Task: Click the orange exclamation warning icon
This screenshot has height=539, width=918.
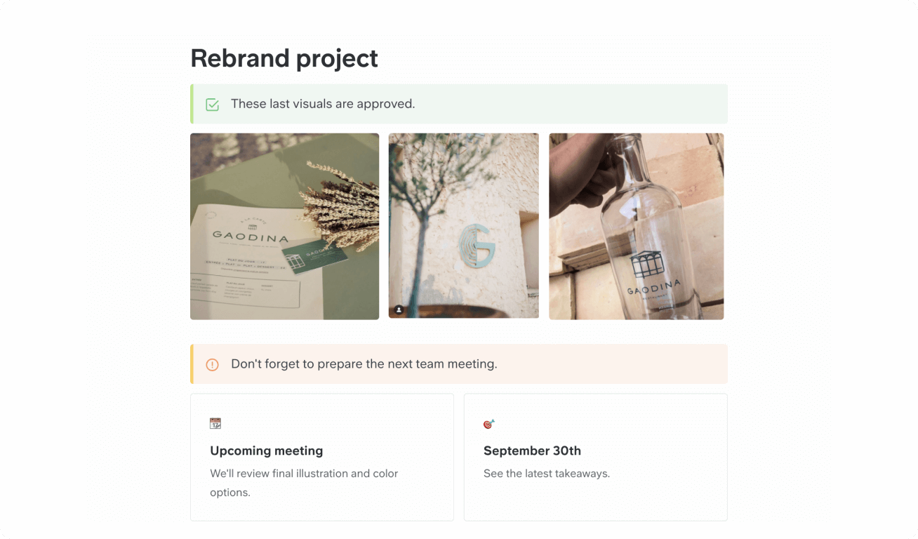Action: tap(212, 365)
